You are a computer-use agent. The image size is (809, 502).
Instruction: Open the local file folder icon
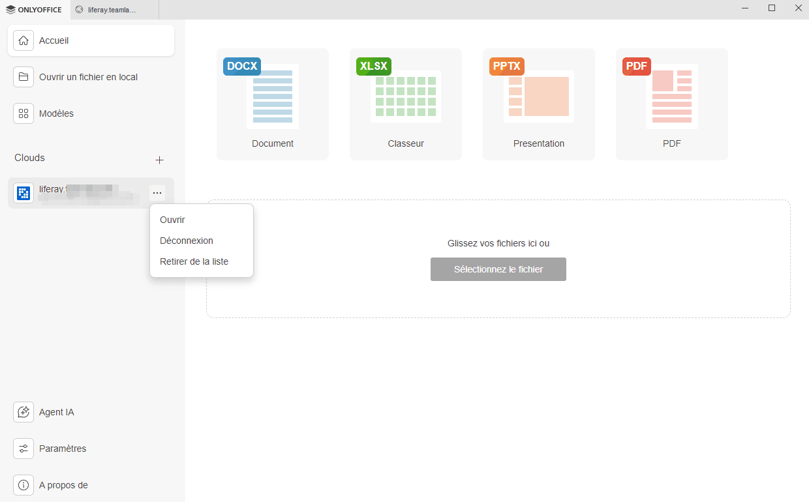[23, 77]
